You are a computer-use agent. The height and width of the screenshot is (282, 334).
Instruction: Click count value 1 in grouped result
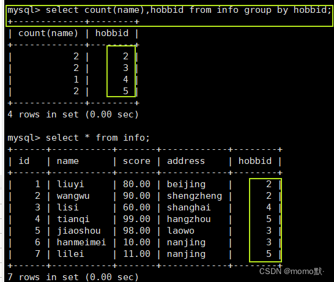pyautogui.click(x=76, y=80)
